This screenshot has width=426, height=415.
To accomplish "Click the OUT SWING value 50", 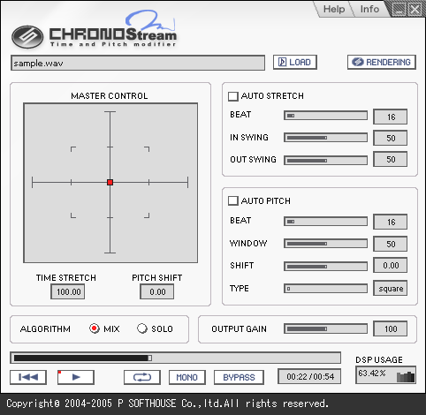I will [x=391, y=159].
